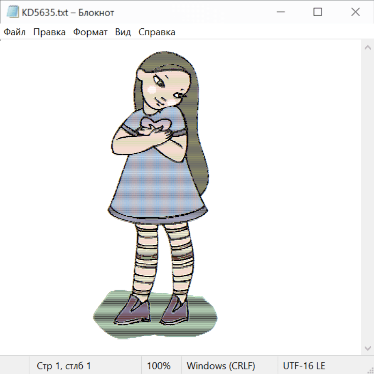Click the scroll down arrow
The width and height of the screenshot is (374, 374).
pyautogui.click(x=367, y=348)
